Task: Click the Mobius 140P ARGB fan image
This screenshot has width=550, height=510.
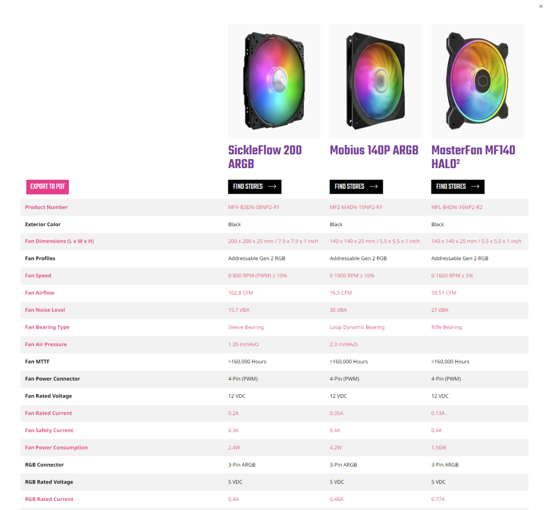Action: (376, 81)
